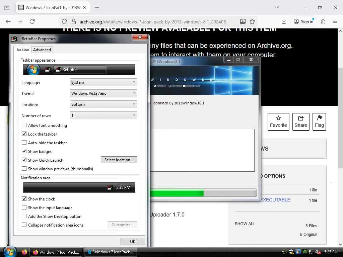Switch to the Advanced tab in RetroBar Properties
Viewport: 343px width, 257px height.
point(42,50)
